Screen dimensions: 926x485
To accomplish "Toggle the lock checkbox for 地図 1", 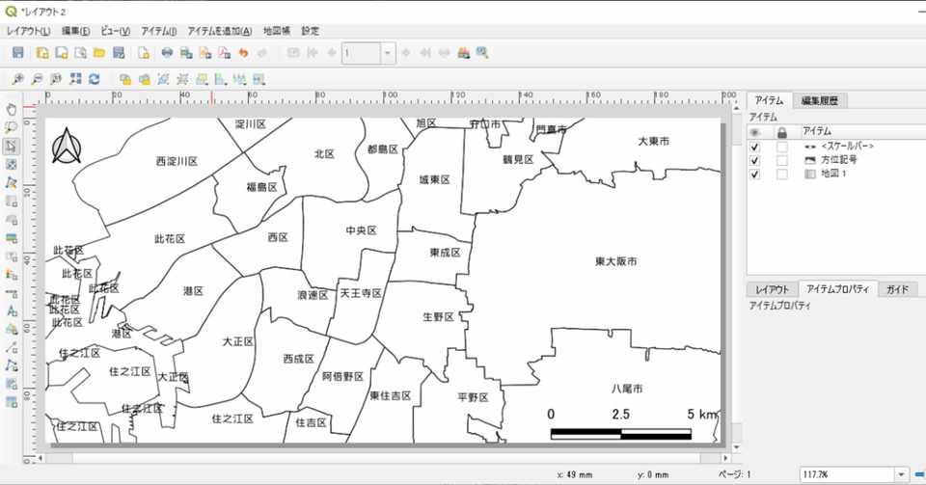I will (782, 175).
